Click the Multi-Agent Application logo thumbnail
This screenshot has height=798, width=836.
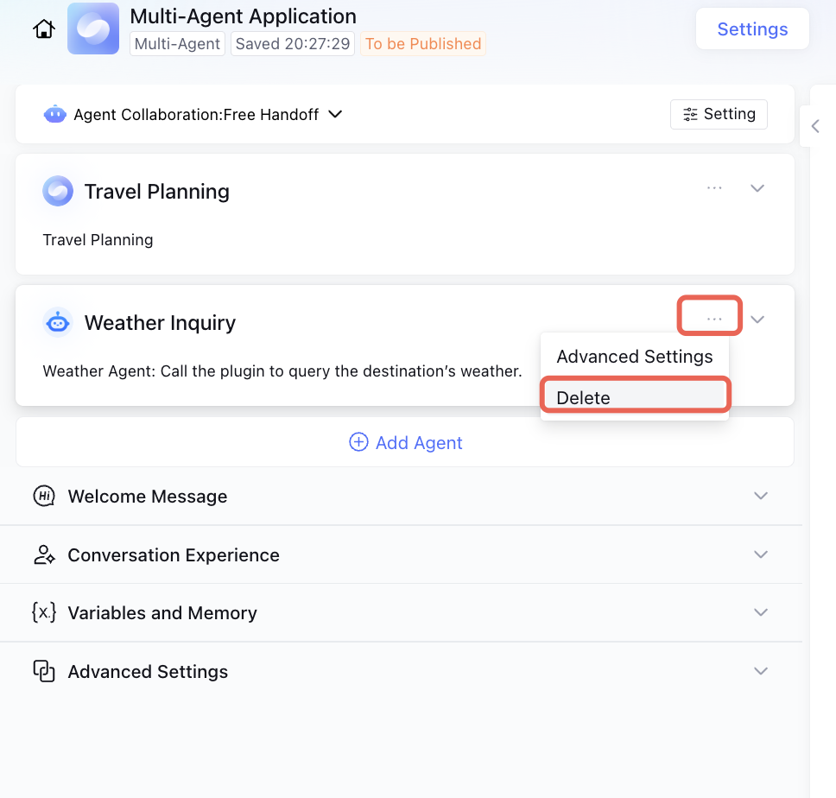[x=93, y=28]
